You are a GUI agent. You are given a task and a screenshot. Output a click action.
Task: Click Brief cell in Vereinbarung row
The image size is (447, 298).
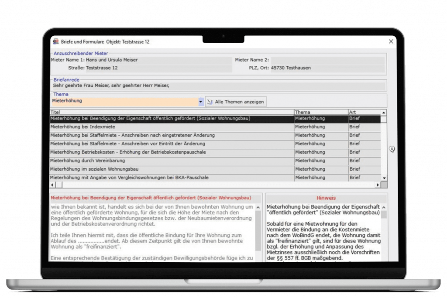tap(364, 161)
